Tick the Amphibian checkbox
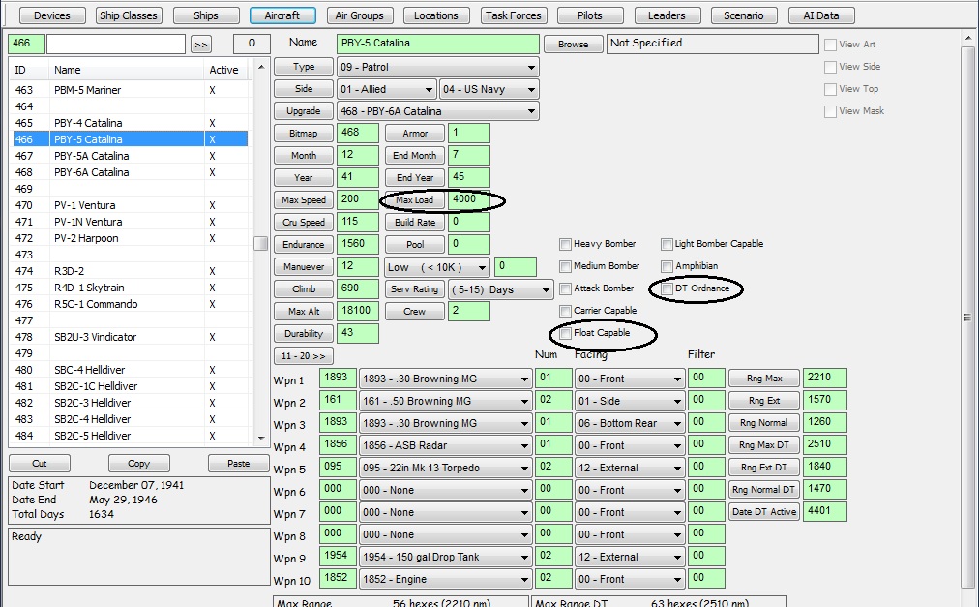 [x=667, y=266]
